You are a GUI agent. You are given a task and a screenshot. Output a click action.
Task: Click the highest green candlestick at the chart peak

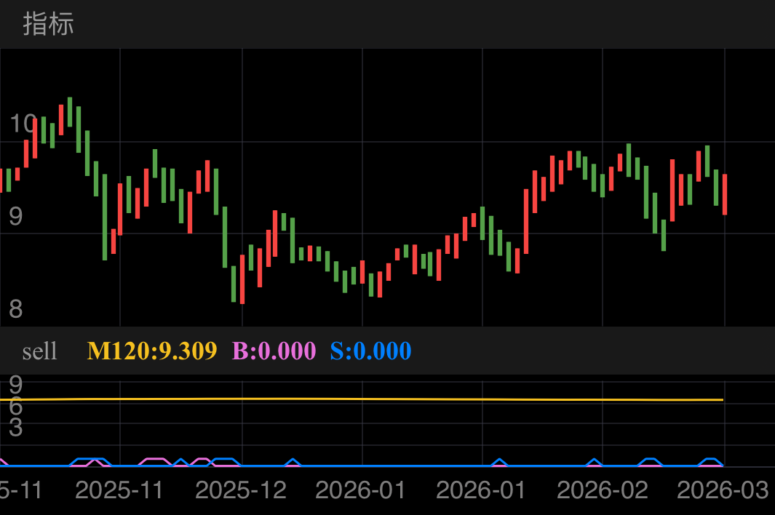click(70, 112)
